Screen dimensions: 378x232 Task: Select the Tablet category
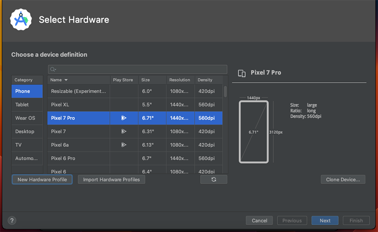tap(27, 105)
